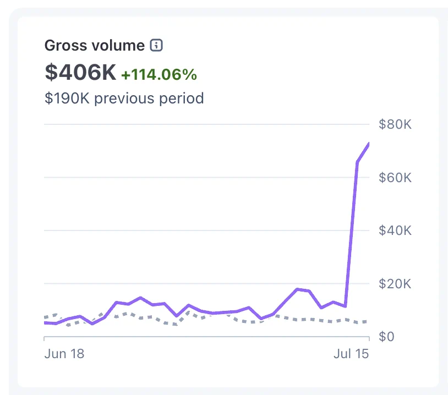Image resolution: width=448 pixels, height=395 pixels.
Task: Inspect the dotted previous-period line
Action: [205, 319]
